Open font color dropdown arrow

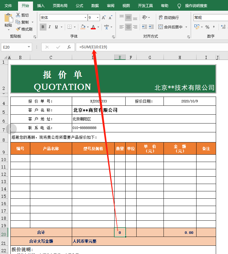(98, 27)
